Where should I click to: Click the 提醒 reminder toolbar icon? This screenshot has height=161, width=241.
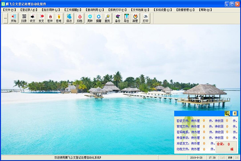(x=98, y=18)
